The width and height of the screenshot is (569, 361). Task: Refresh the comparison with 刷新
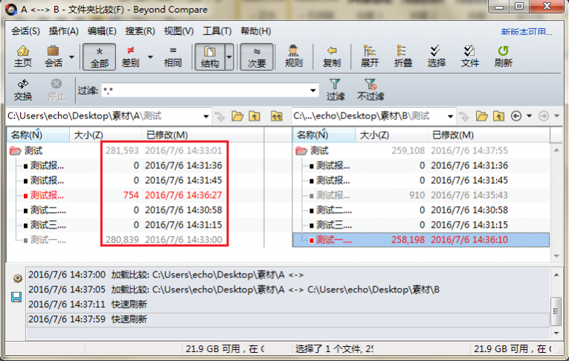coord(503,57)
